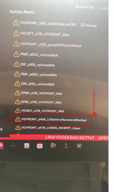Image resolution: width=114 pixels, height=192 pixels.
Task: Click warning triangle next to VCFRONT_a495 alert
Action: 18,119
